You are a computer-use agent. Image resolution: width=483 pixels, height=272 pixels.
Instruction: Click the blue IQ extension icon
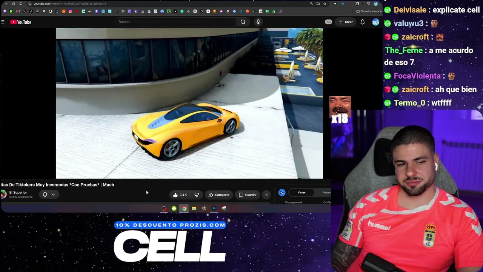(x=282, y=193)
